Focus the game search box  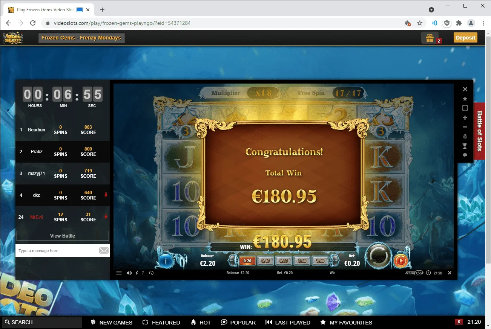click(x=42, y=322)
